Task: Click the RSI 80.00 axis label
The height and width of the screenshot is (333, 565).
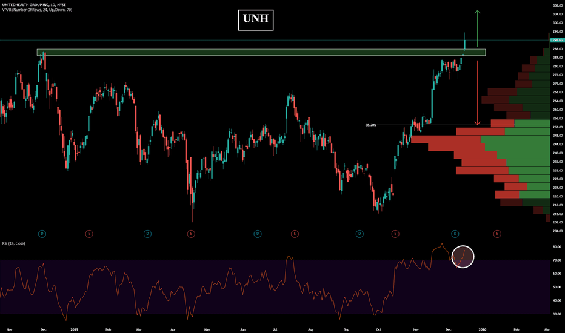Action: (x=557, y=247)
